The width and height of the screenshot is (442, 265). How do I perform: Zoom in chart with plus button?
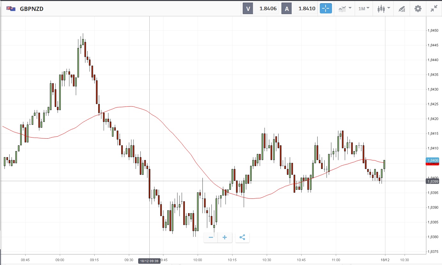click(x=225, y=237)
